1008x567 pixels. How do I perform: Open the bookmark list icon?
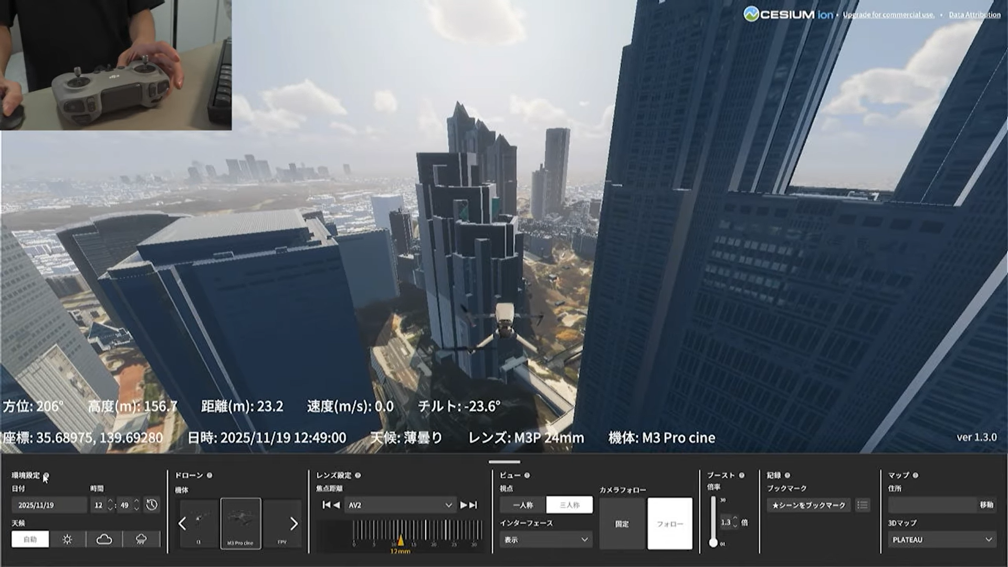[862, 505]
